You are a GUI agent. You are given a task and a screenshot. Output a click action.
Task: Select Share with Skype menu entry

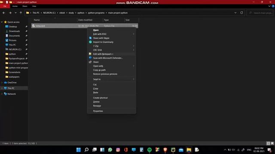(112, 38)
